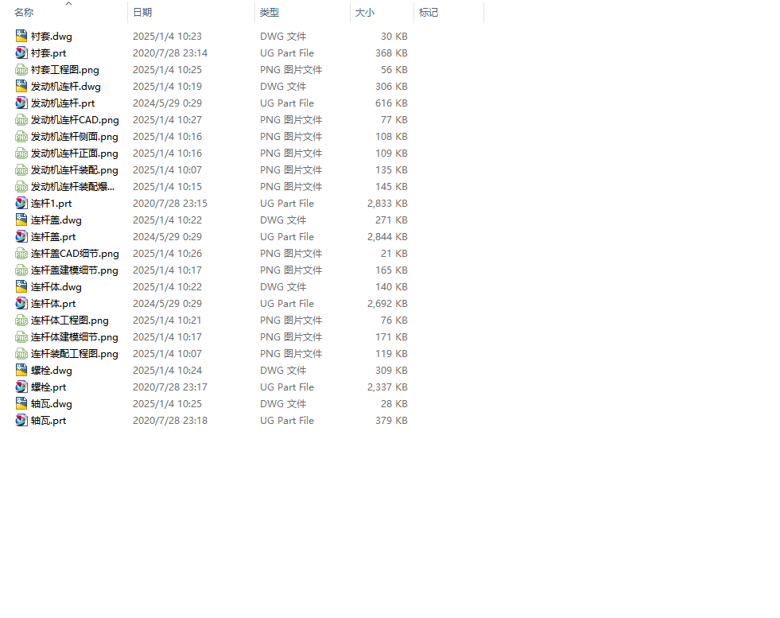Select the file name 轴瓦.prt
The height and width of the screenshot is (618, 780).
point(49,421)
